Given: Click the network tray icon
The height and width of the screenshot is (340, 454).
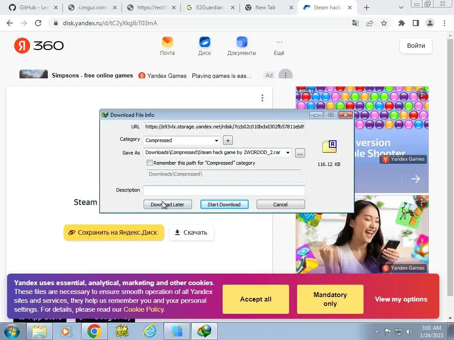Looking at the screenshot, I should point(399,332).
